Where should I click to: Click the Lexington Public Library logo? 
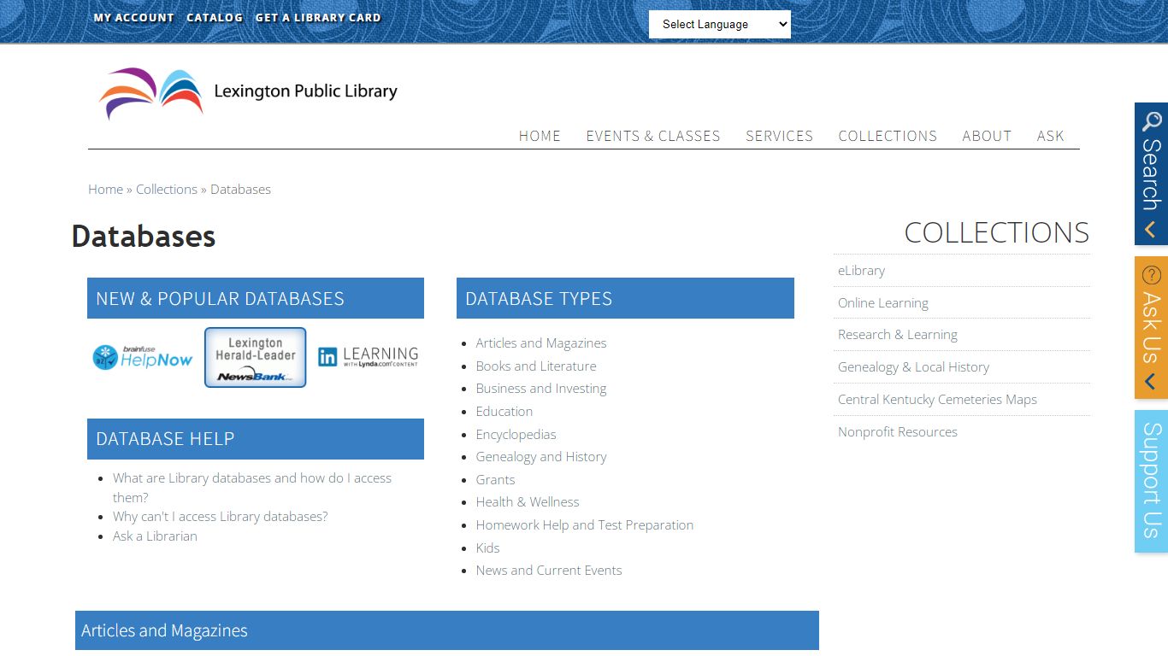(x=248, y=93)
